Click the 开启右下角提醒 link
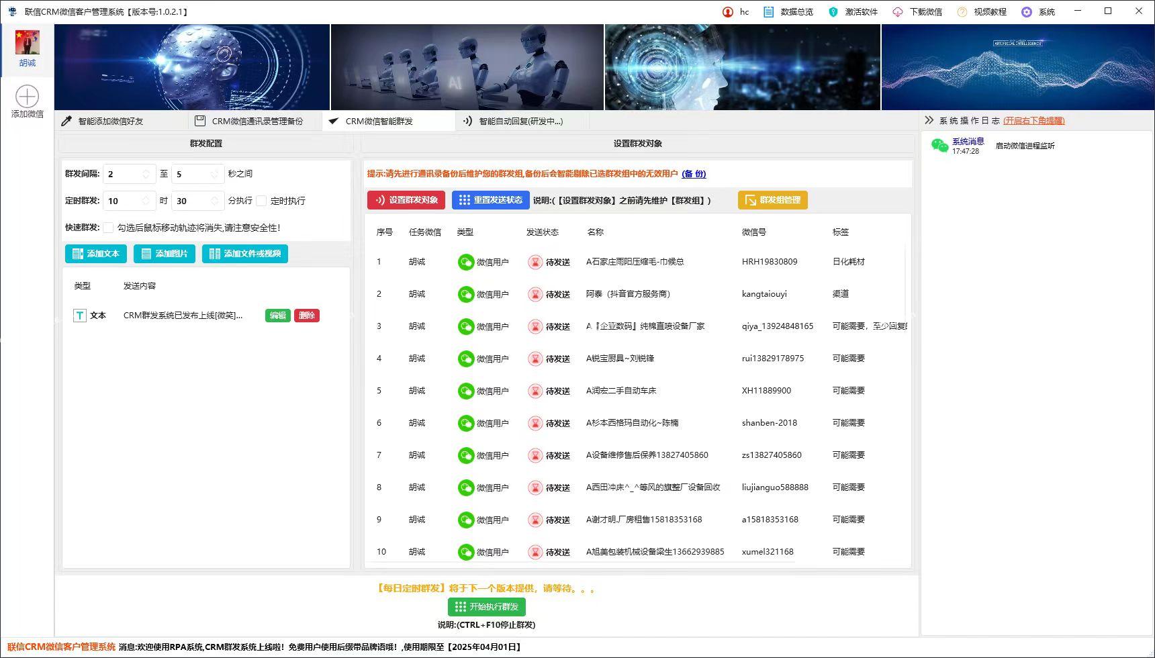Viewport: 1155px width, 658px height. click(1034, 121)
